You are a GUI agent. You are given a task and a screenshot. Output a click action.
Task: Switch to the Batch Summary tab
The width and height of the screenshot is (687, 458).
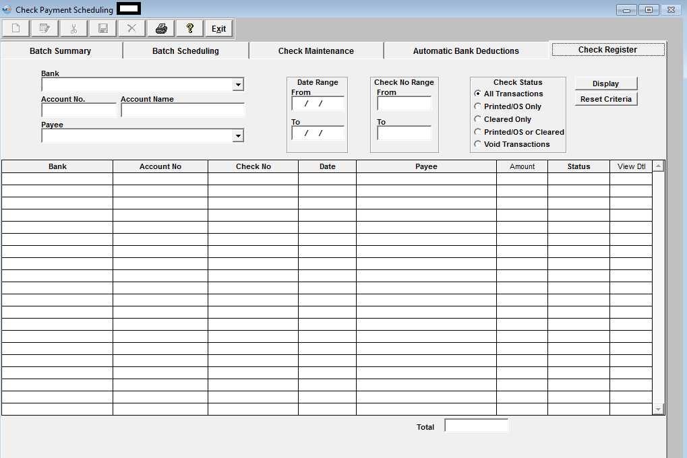(x=61, y=51)
